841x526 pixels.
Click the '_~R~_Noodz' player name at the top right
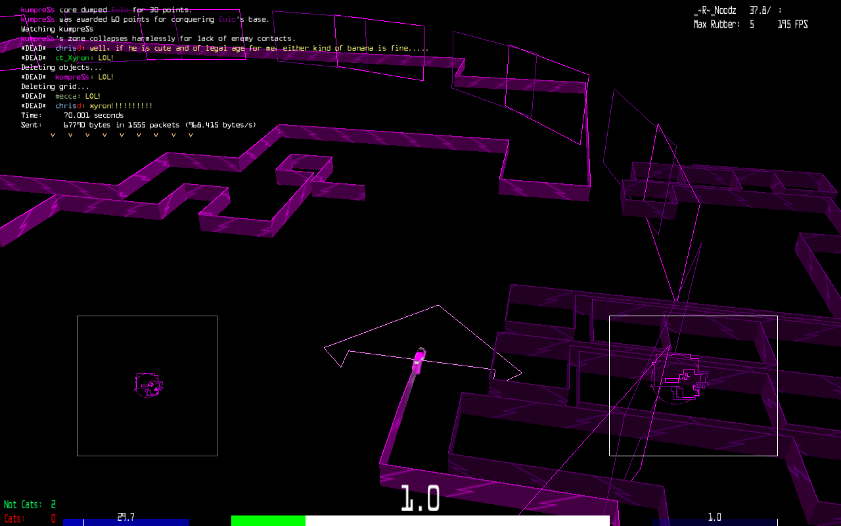tap(715, 11)
